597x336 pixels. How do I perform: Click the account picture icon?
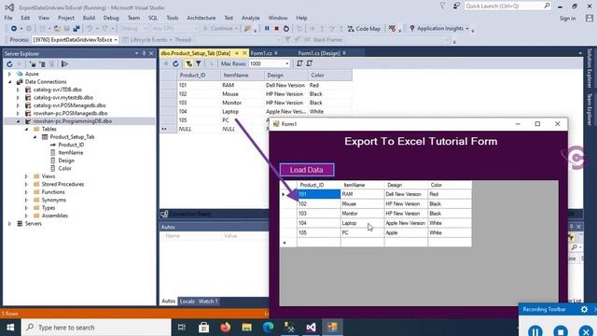pos(590,19)
